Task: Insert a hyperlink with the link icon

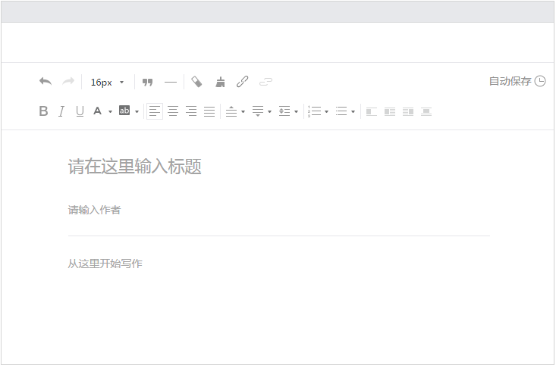Action: pyautogui.click(x=243, y=82)
